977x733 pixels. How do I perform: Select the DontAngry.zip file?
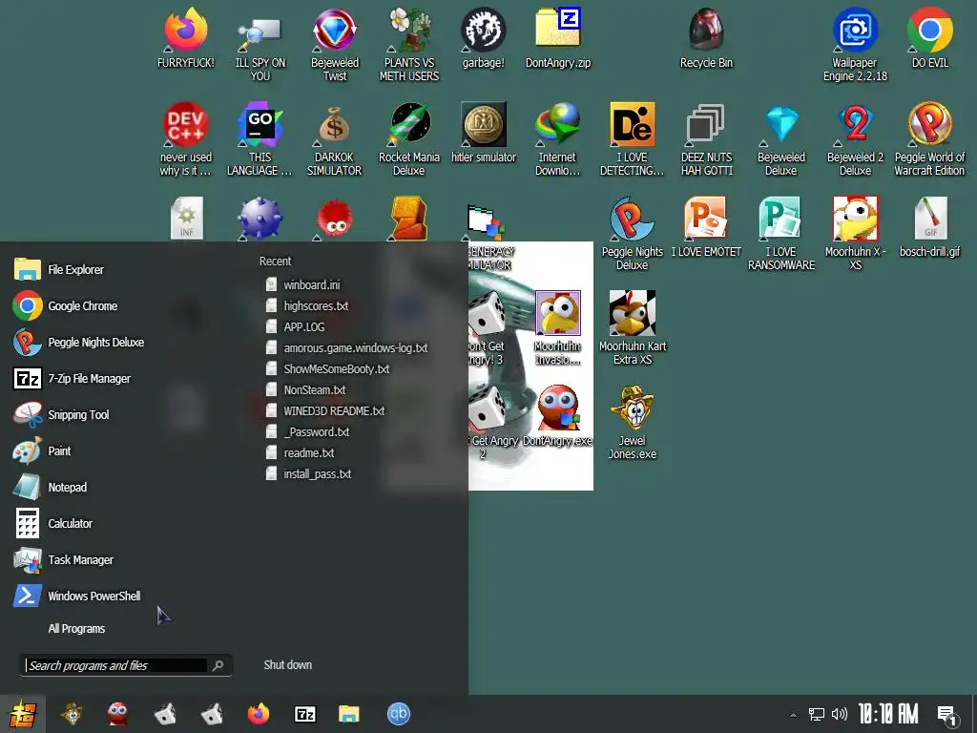[557, 38]
